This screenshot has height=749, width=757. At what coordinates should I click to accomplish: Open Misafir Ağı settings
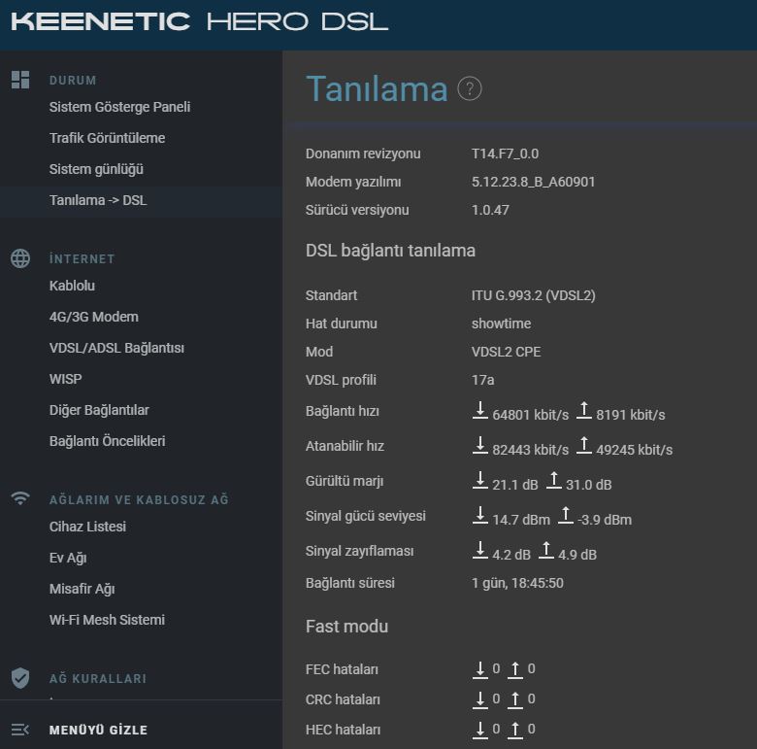click(x=82, y=589)
